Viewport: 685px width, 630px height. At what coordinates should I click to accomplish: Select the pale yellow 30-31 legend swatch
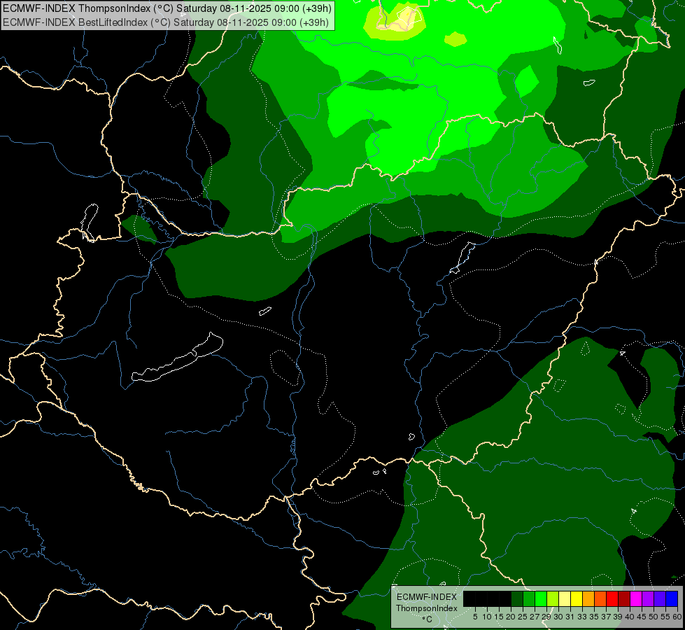[565, 599]
